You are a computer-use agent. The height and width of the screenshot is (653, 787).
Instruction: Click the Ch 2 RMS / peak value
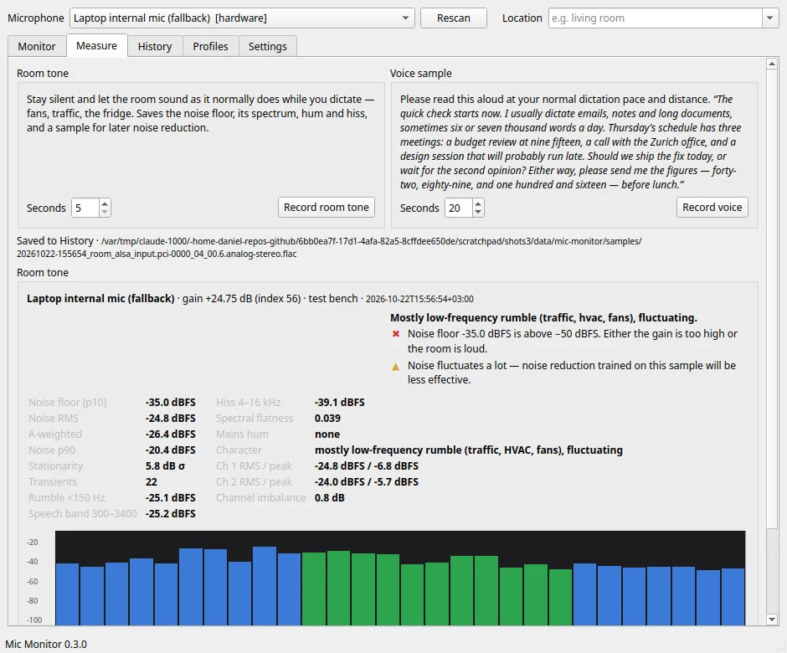coord(367,482)
